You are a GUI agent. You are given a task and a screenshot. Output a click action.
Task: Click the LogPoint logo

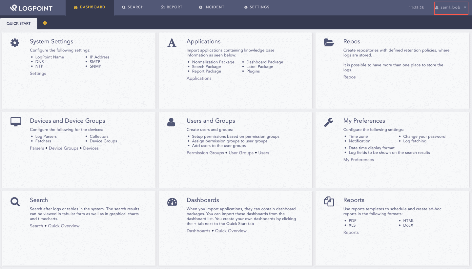31,8
